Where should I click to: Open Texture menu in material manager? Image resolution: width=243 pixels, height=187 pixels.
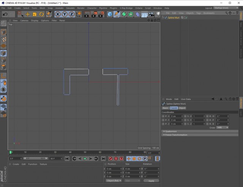(43, 164)
